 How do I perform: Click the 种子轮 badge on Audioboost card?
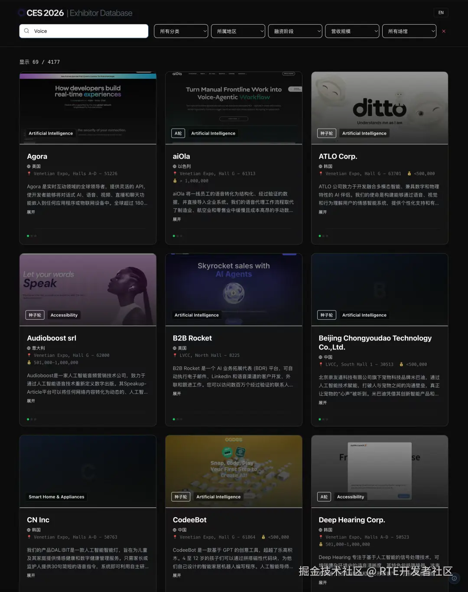35,315
